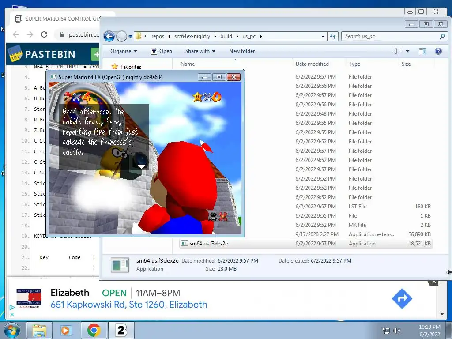Open Windows Media Player taskbar icon

pyautogui.click(x=66, y=330)
